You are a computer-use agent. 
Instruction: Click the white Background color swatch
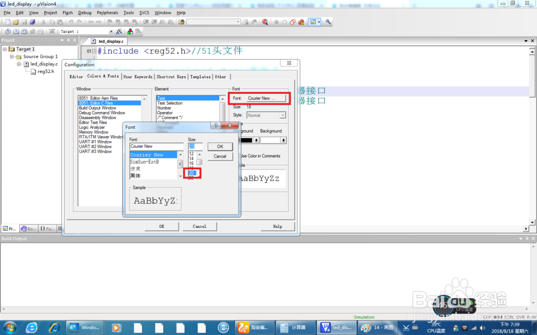pyautogui.click(x=271, y=140)
